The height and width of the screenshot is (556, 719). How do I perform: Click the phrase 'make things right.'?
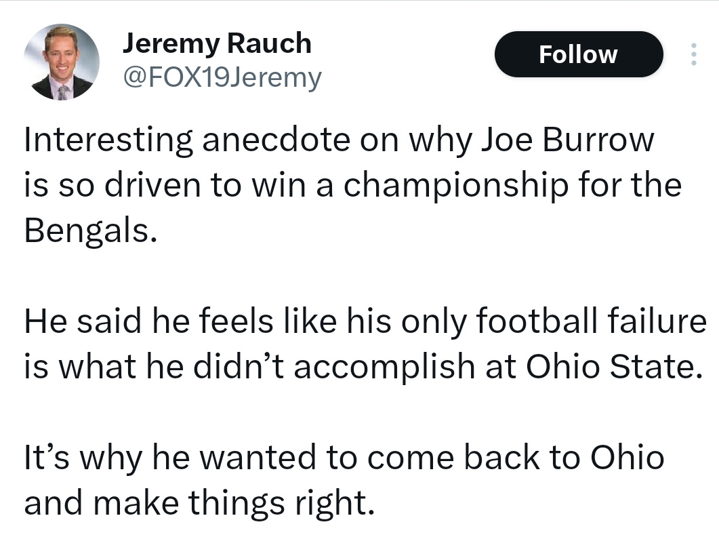click(x=234, y=503)
